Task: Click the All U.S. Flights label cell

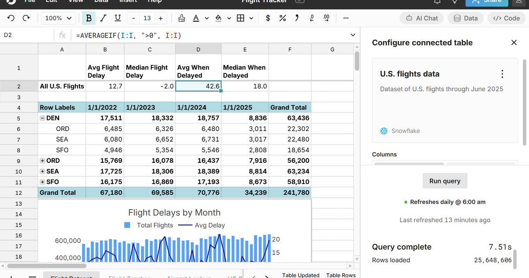Action: pos(62,86)
